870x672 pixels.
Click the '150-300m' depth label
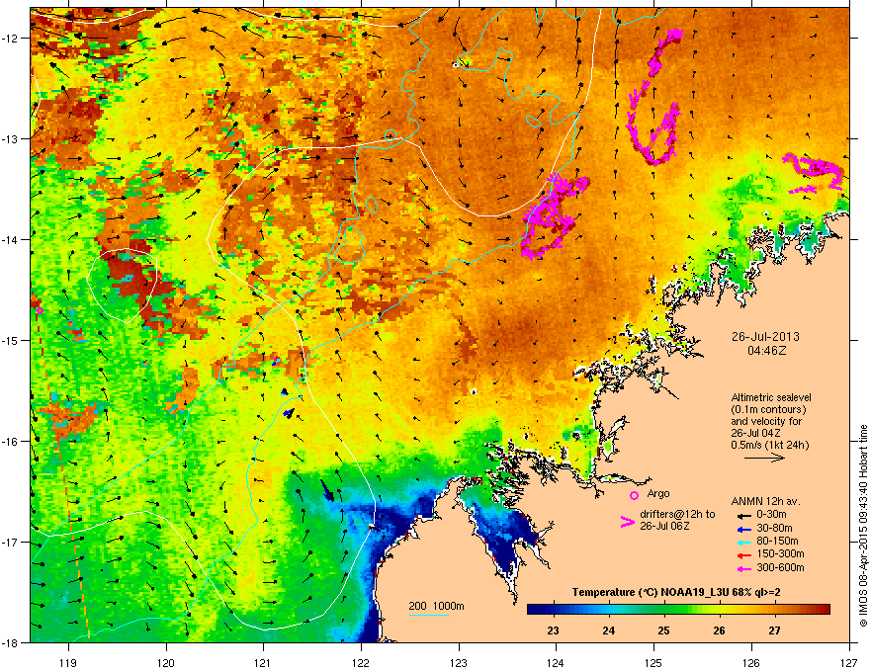click(780, 553)
